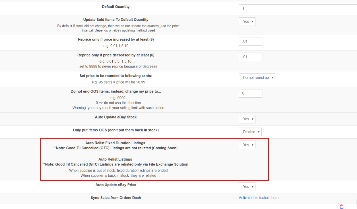Edit the reprice price decreased threshold field
Viewport: 357px width, 209px height.
pos(250,57)
